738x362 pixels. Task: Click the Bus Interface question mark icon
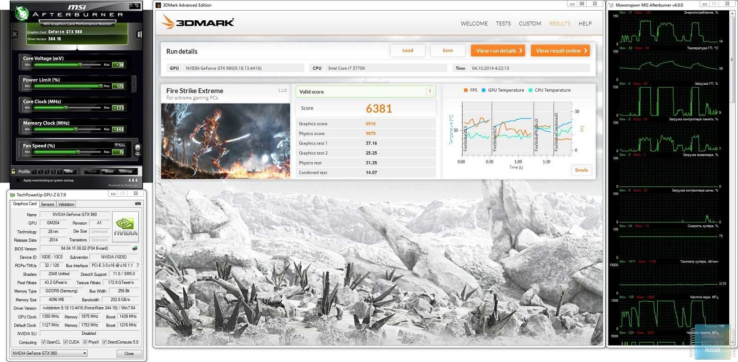(137, 265)
